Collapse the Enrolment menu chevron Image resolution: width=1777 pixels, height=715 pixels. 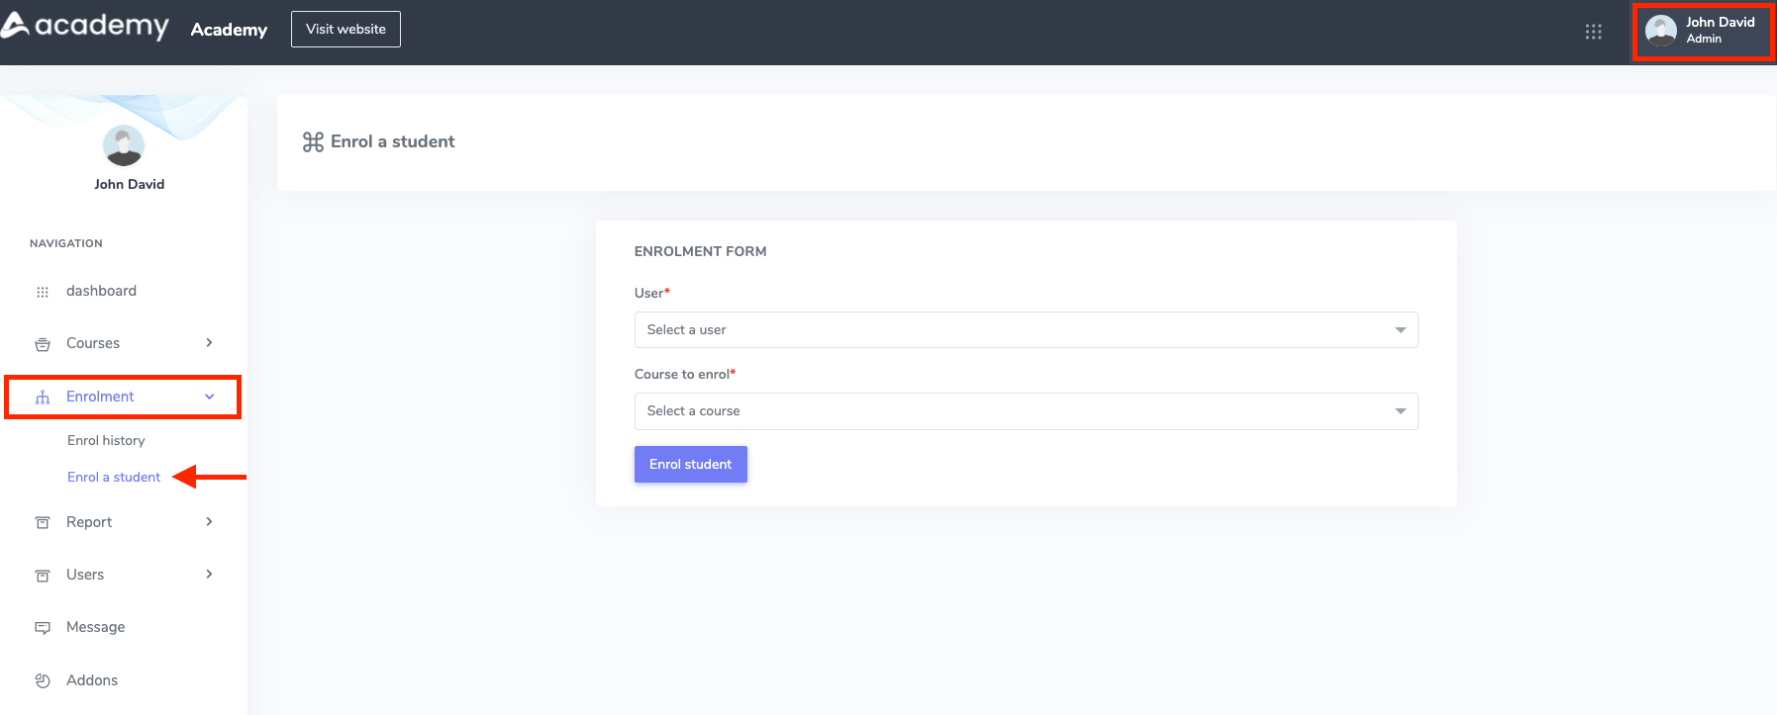coord(209,397)
